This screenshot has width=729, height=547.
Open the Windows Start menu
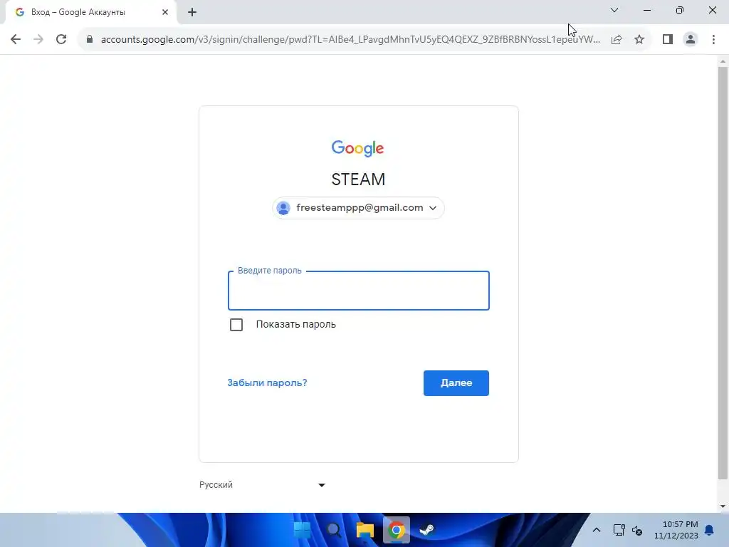(303, 530)
